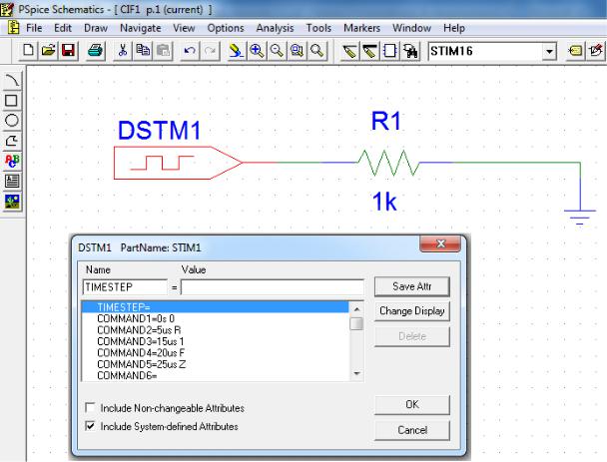
Task: Click the Insert picture icon in side toolbar
Action: pos(12,201)
